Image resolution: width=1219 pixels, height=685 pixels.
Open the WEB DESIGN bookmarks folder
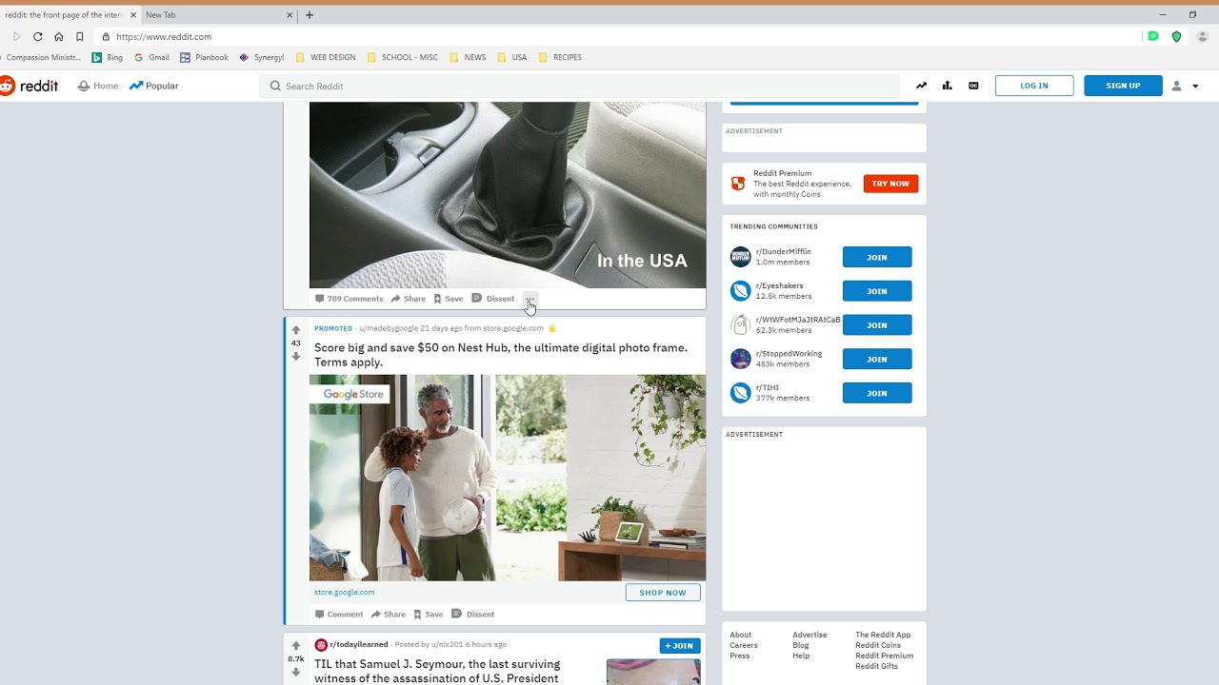point(326,57)
